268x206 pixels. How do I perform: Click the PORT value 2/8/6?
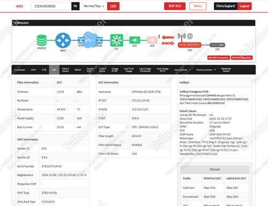point(135,119)
